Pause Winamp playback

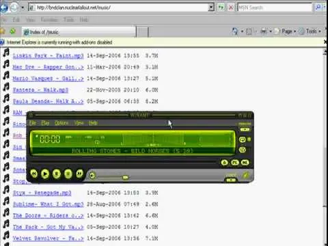tap(57, 174)
